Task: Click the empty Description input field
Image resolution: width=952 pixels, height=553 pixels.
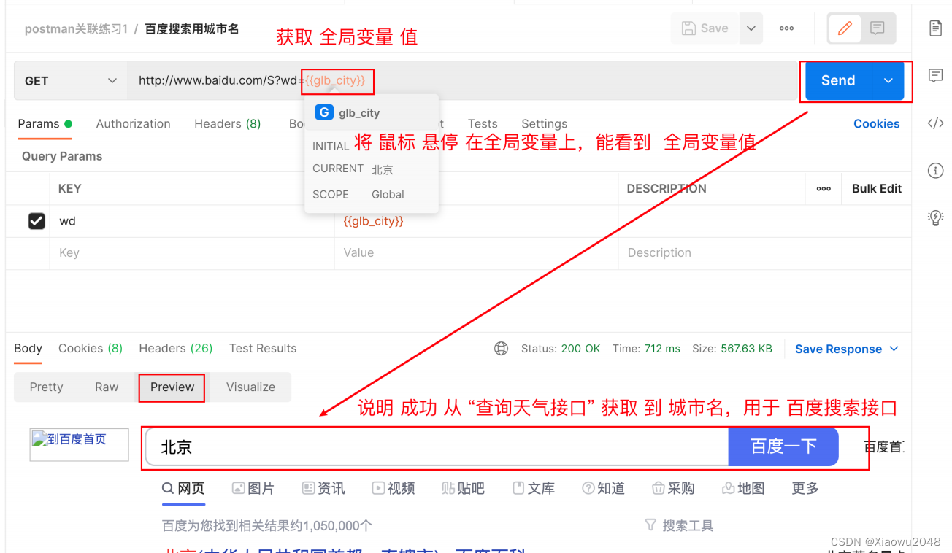Action: pos(764,253)
